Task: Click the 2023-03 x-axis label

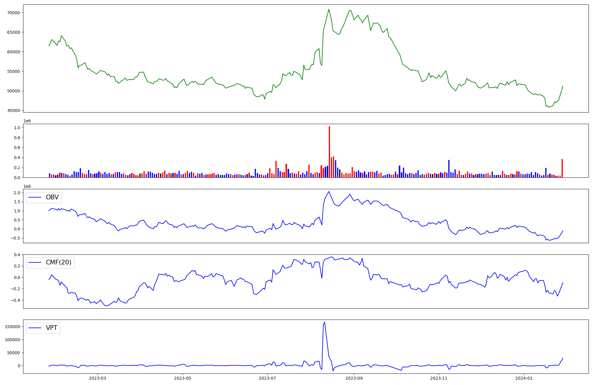Action: coord(98,378)
